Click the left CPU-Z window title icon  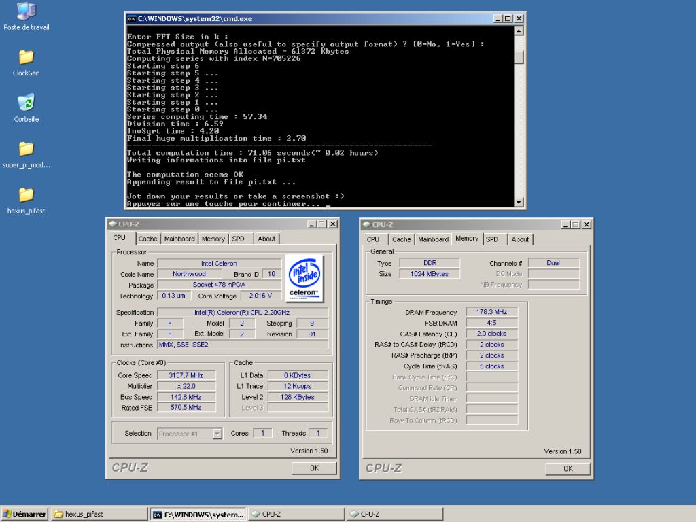tap(113, 224)
